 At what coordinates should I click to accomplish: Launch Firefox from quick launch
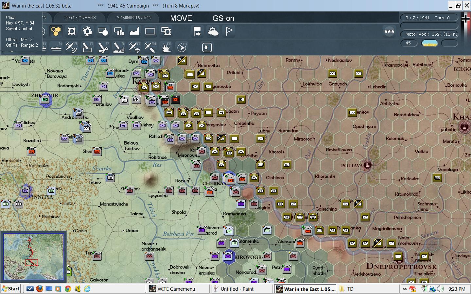point(39,289)
